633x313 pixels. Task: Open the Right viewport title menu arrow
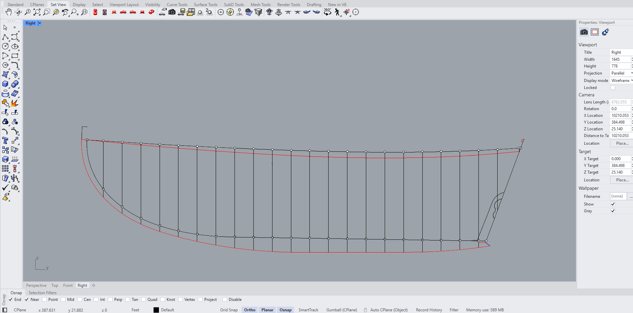pyautogui.click(x=40, y=23)
